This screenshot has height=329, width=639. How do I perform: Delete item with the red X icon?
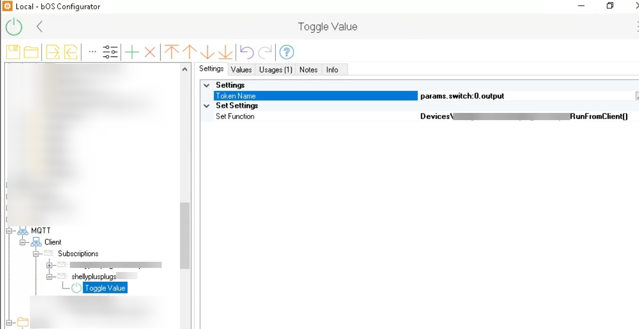149,52
